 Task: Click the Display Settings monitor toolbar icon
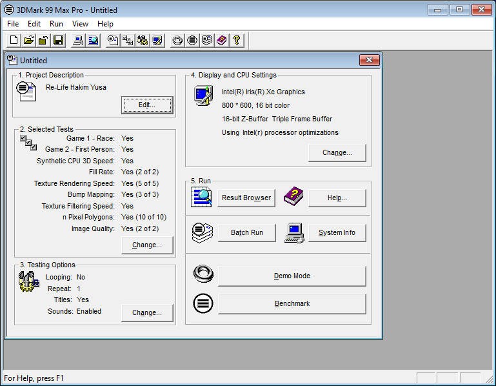[x=157, y=40]
